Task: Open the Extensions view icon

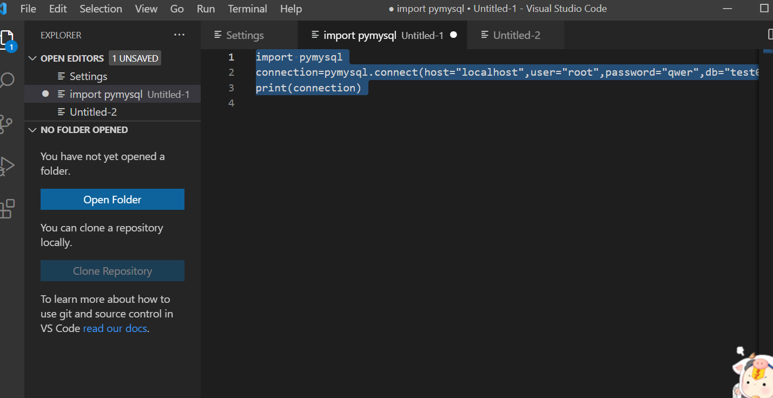Action: [x=7, y=208]
